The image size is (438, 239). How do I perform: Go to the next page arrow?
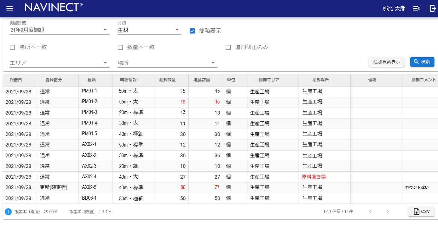click(388, 212)
